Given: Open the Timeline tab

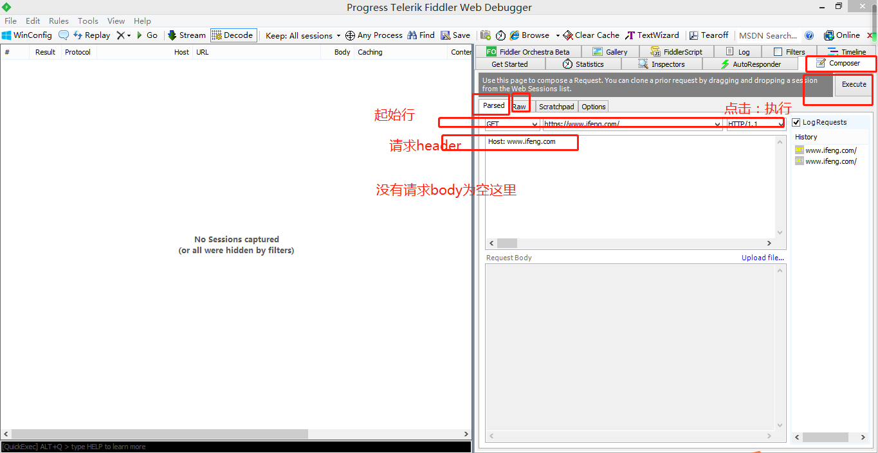Looking at the screenshot, I should tap(846, 52).
